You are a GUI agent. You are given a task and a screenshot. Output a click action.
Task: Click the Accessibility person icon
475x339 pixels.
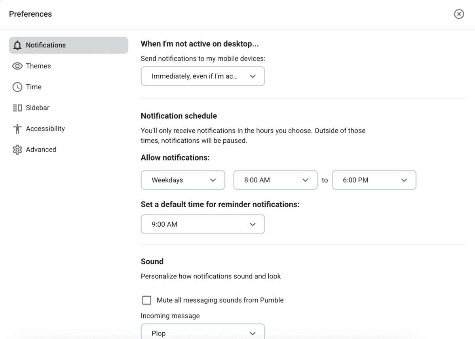point(17,129)
